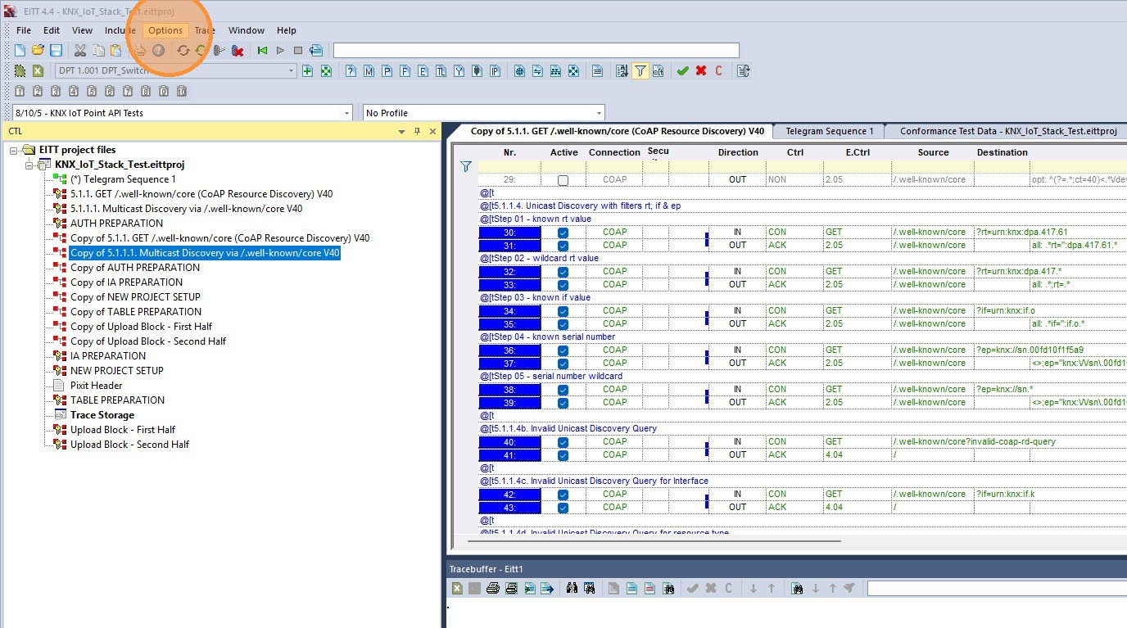The image size is (1127, 628).
Task: Open the KNX IoT Point API Tests dropdown
Action: pos(347,113)
